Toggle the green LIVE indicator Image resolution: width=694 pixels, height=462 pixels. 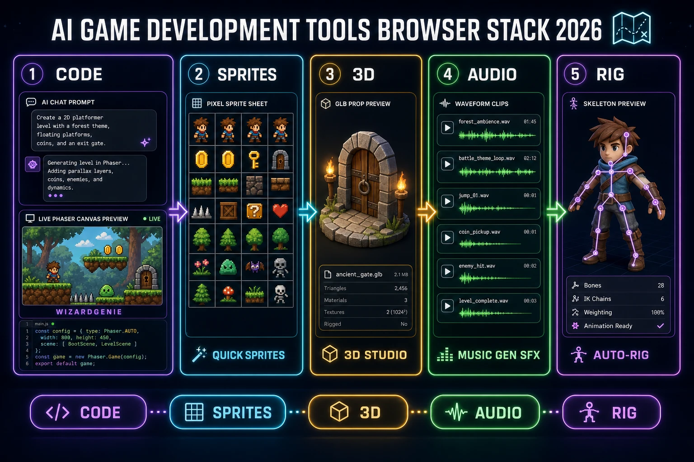pyautogui.click(x=152, y=219)
